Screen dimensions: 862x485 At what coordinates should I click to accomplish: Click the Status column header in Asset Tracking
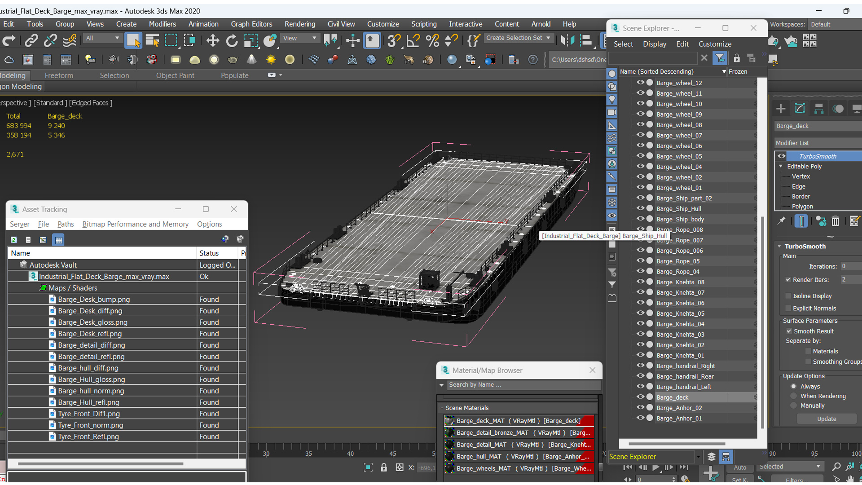(217, 253)
